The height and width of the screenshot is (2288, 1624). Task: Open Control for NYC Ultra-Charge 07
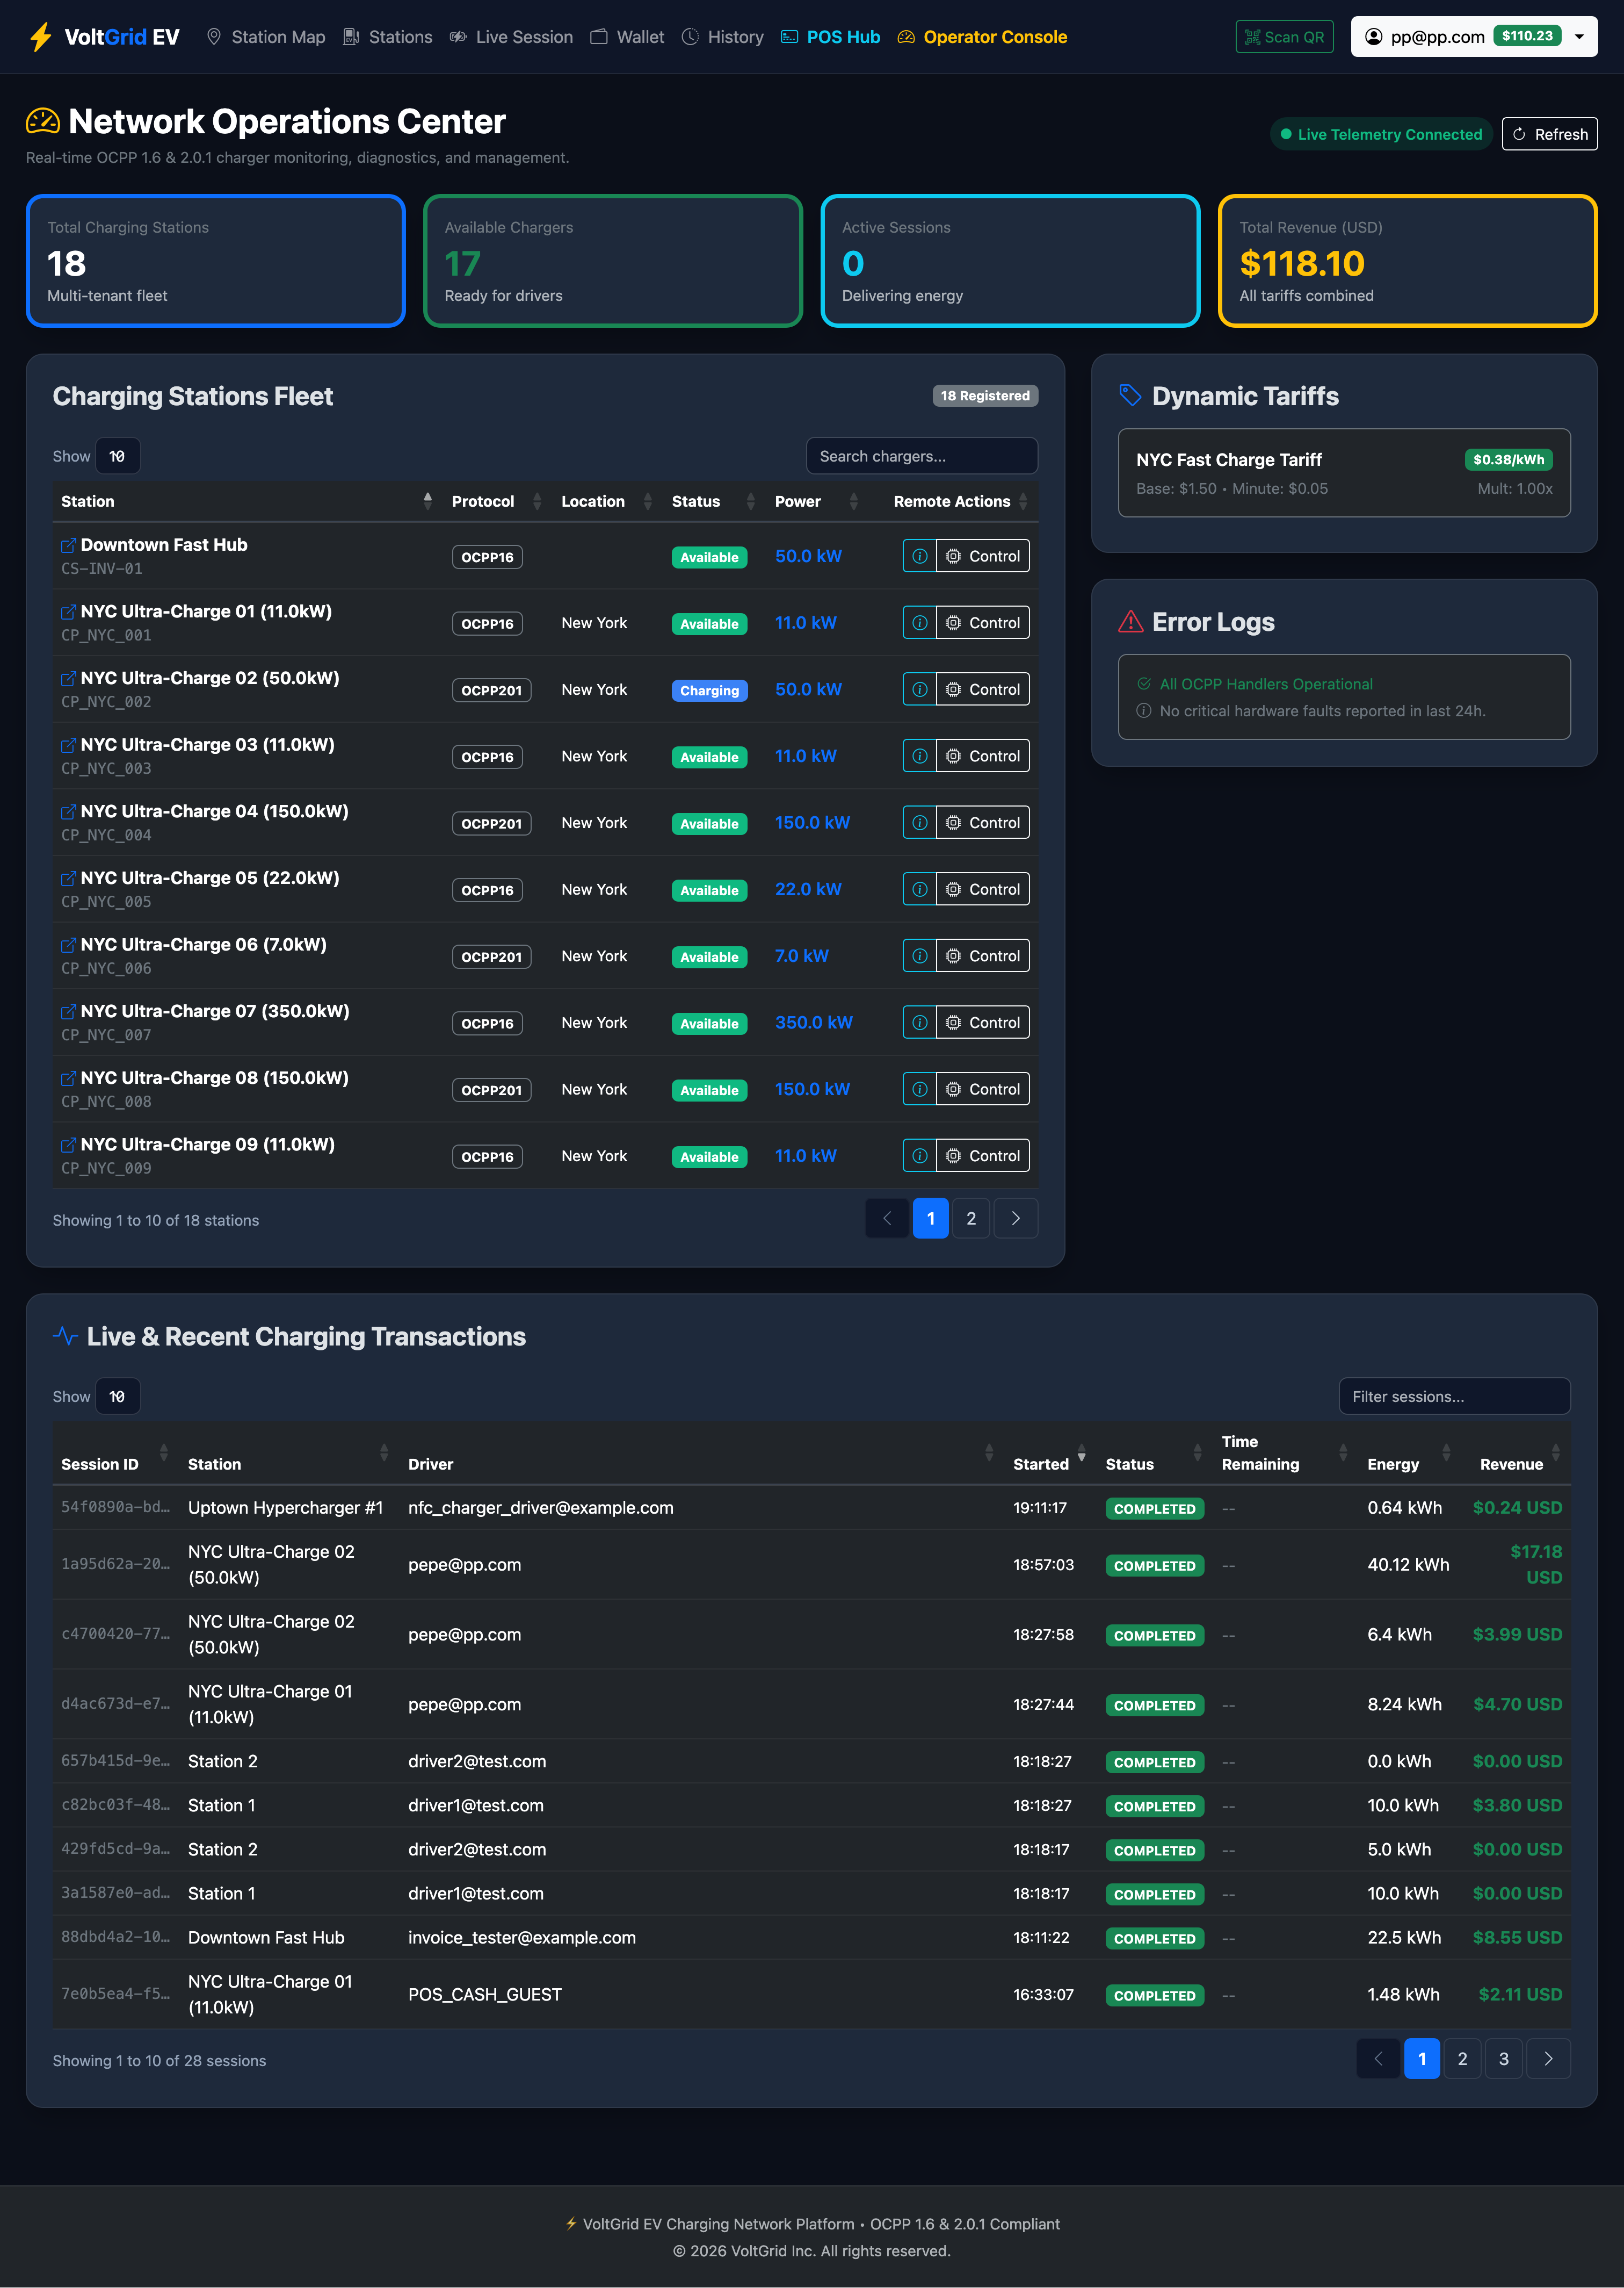tap(983, 1023)
